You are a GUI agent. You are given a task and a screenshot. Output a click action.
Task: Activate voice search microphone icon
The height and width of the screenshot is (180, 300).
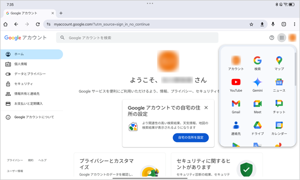coord(273,24)
